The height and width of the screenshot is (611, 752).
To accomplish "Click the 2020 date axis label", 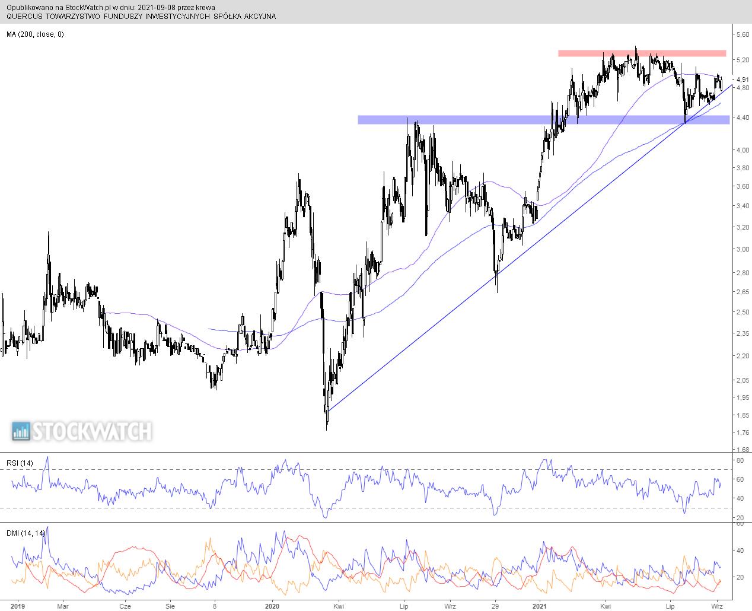I will coord(272,606).
